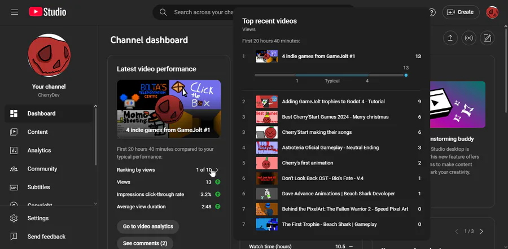
Task: Click the Subtitles icon
Action: (x=14, y=187)
